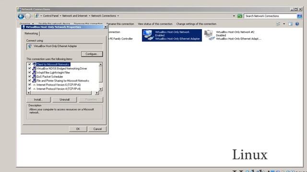Click the Uninstall button
This screenshot has height=172, width=307.
point(65,100)
